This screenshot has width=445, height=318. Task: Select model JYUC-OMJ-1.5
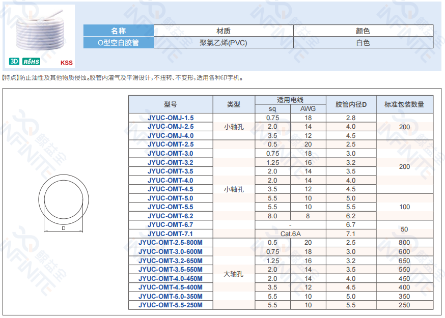coord(171,118)
